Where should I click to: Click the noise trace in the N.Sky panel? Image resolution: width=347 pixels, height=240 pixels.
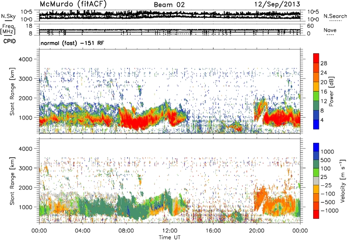[x=170, y=15]
